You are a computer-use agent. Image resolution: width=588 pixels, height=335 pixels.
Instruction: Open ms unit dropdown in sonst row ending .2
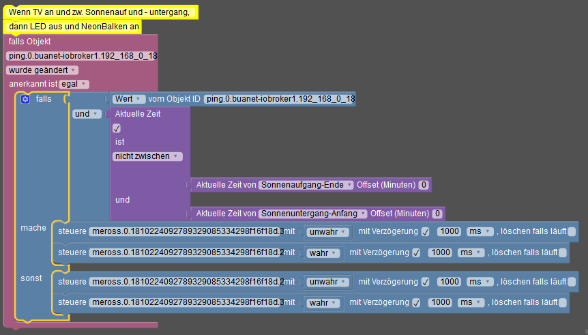480,282
